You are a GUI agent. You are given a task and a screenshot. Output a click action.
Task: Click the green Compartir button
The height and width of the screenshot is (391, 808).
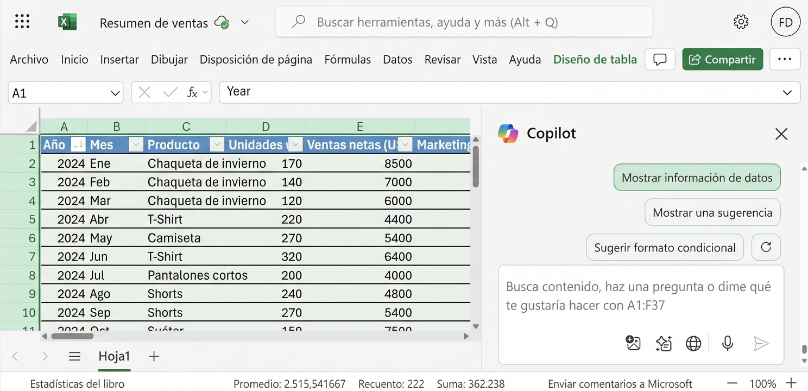(x=722, y=59)
